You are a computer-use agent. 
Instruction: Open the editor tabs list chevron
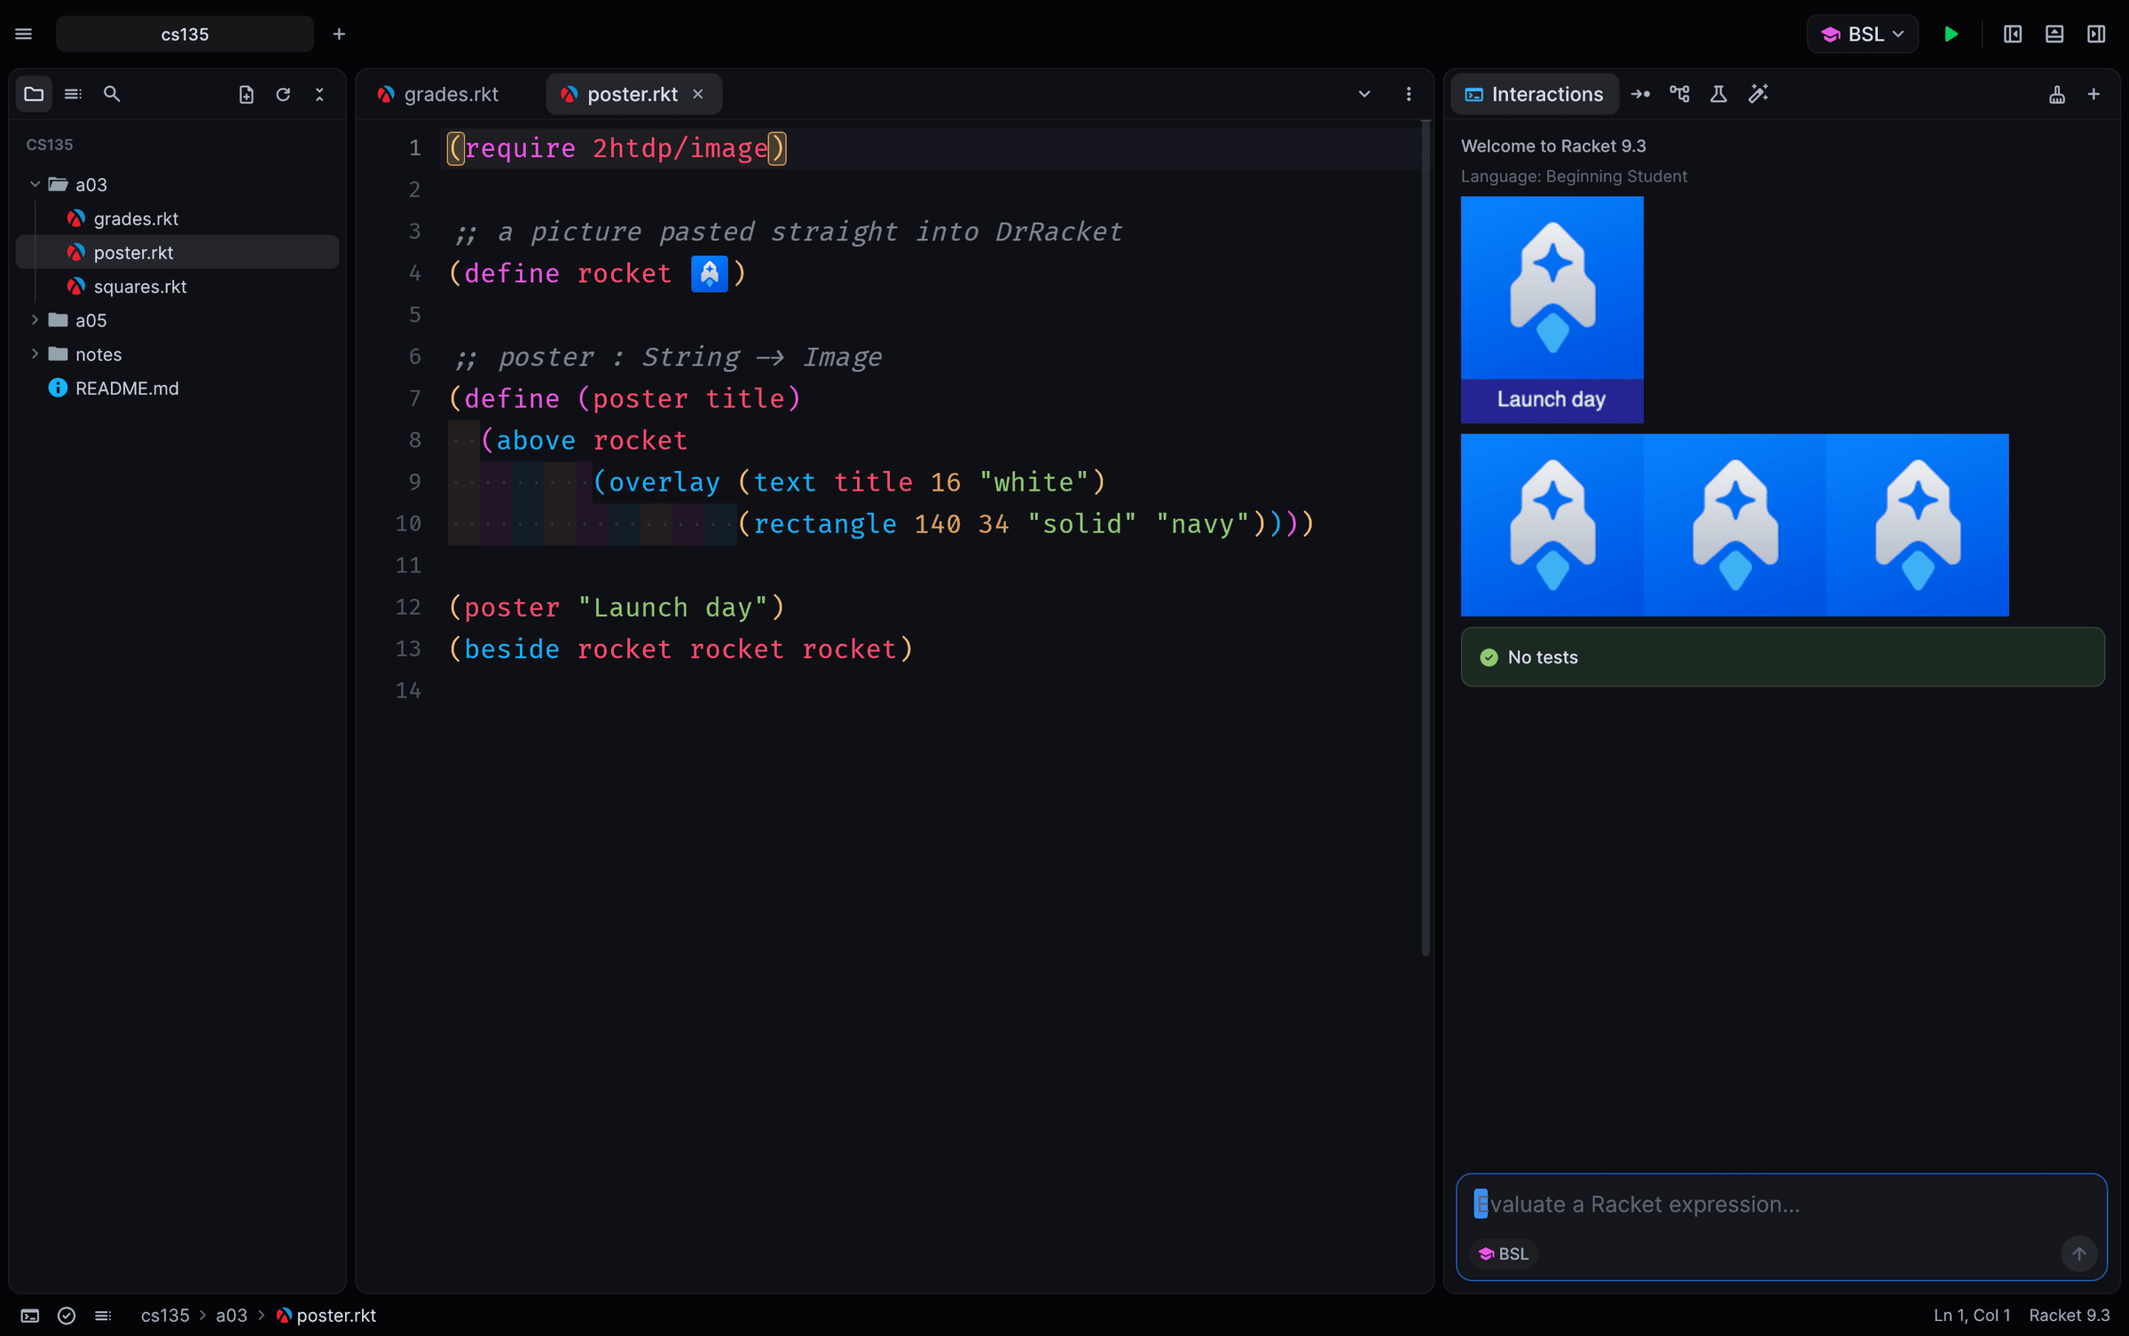pyautogui.click(x=1364, y=94)
